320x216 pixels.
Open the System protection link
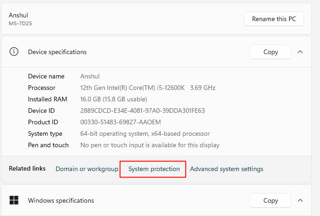(x=154, y=169)
